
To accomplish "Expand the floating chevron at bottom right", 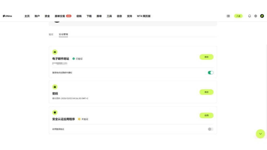I will [260, 134].
